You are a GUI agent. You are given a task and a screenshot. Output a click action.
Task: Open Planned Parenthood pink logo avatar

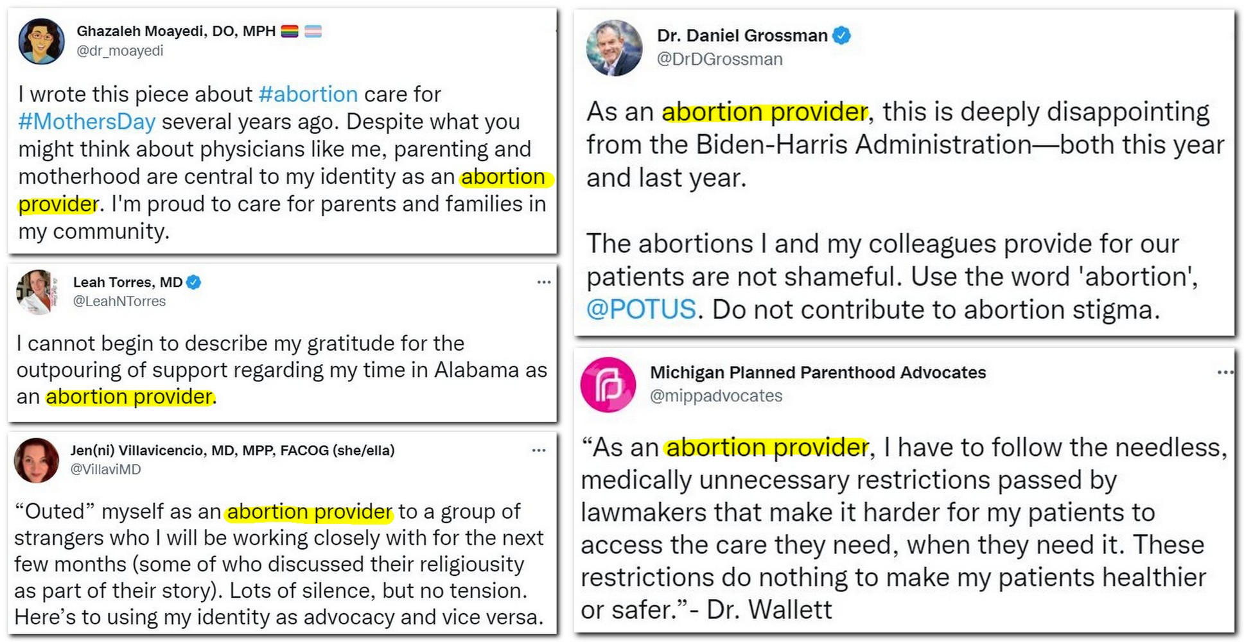[608, 385]
